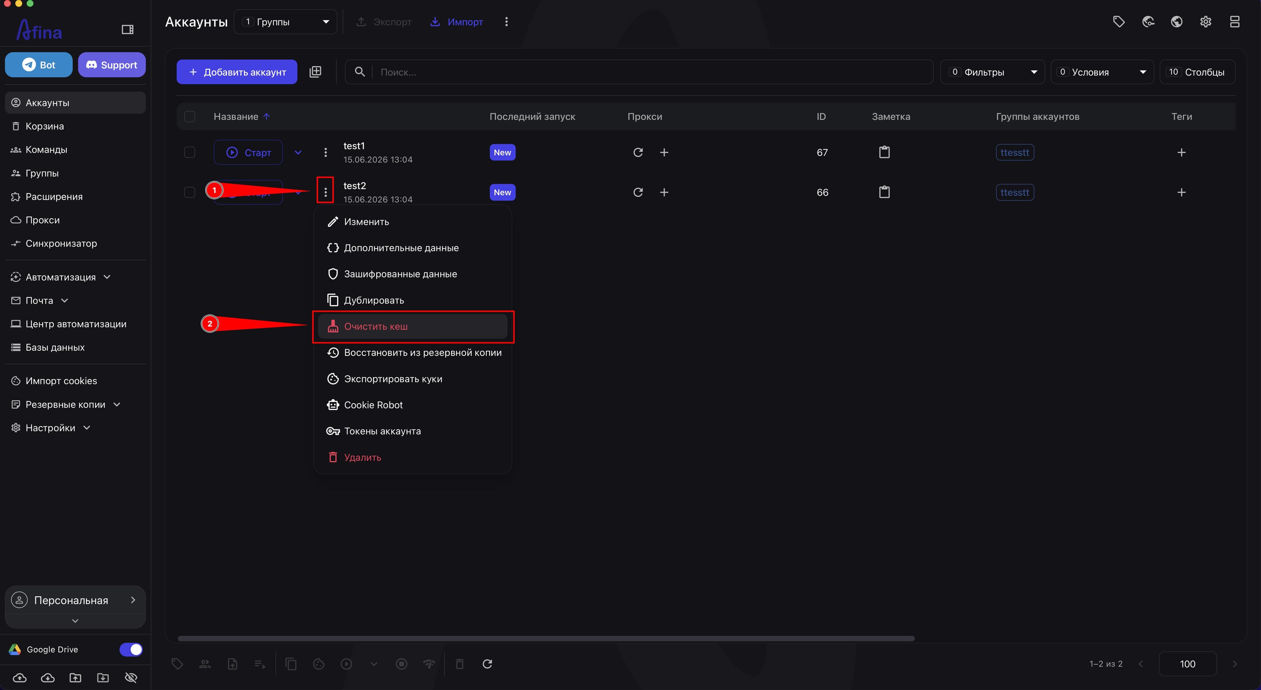Click the page size field showing 100
Image resolution: width=1261 pixels, height=690 pixels.
pyautogui.click(x=1187, y=663)
